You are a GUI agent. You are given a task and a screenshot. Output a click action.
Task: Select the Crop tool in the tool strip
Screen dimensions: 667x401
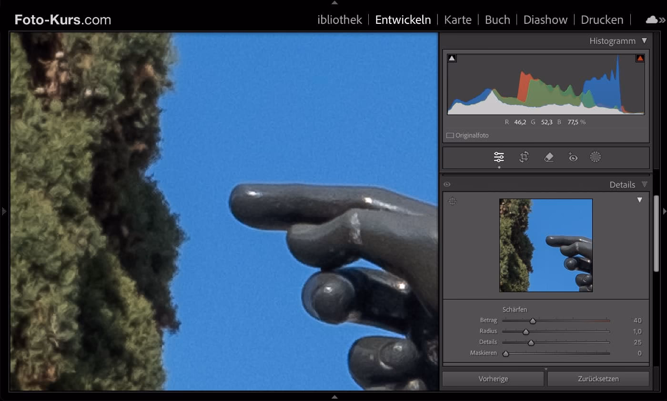pyautogui.click(x=524, y=157)
